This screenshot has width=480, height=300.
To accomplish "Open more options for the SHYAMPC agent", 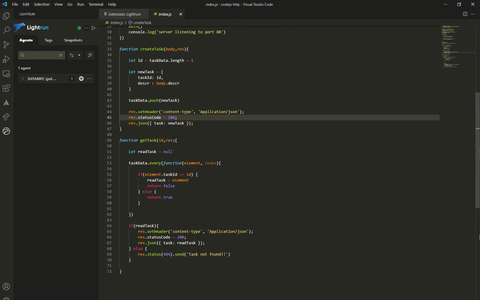I will (x=89, y=79).
